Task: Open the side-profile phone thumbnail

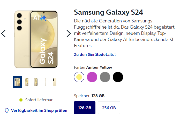Action: click(x=45, y=82)
